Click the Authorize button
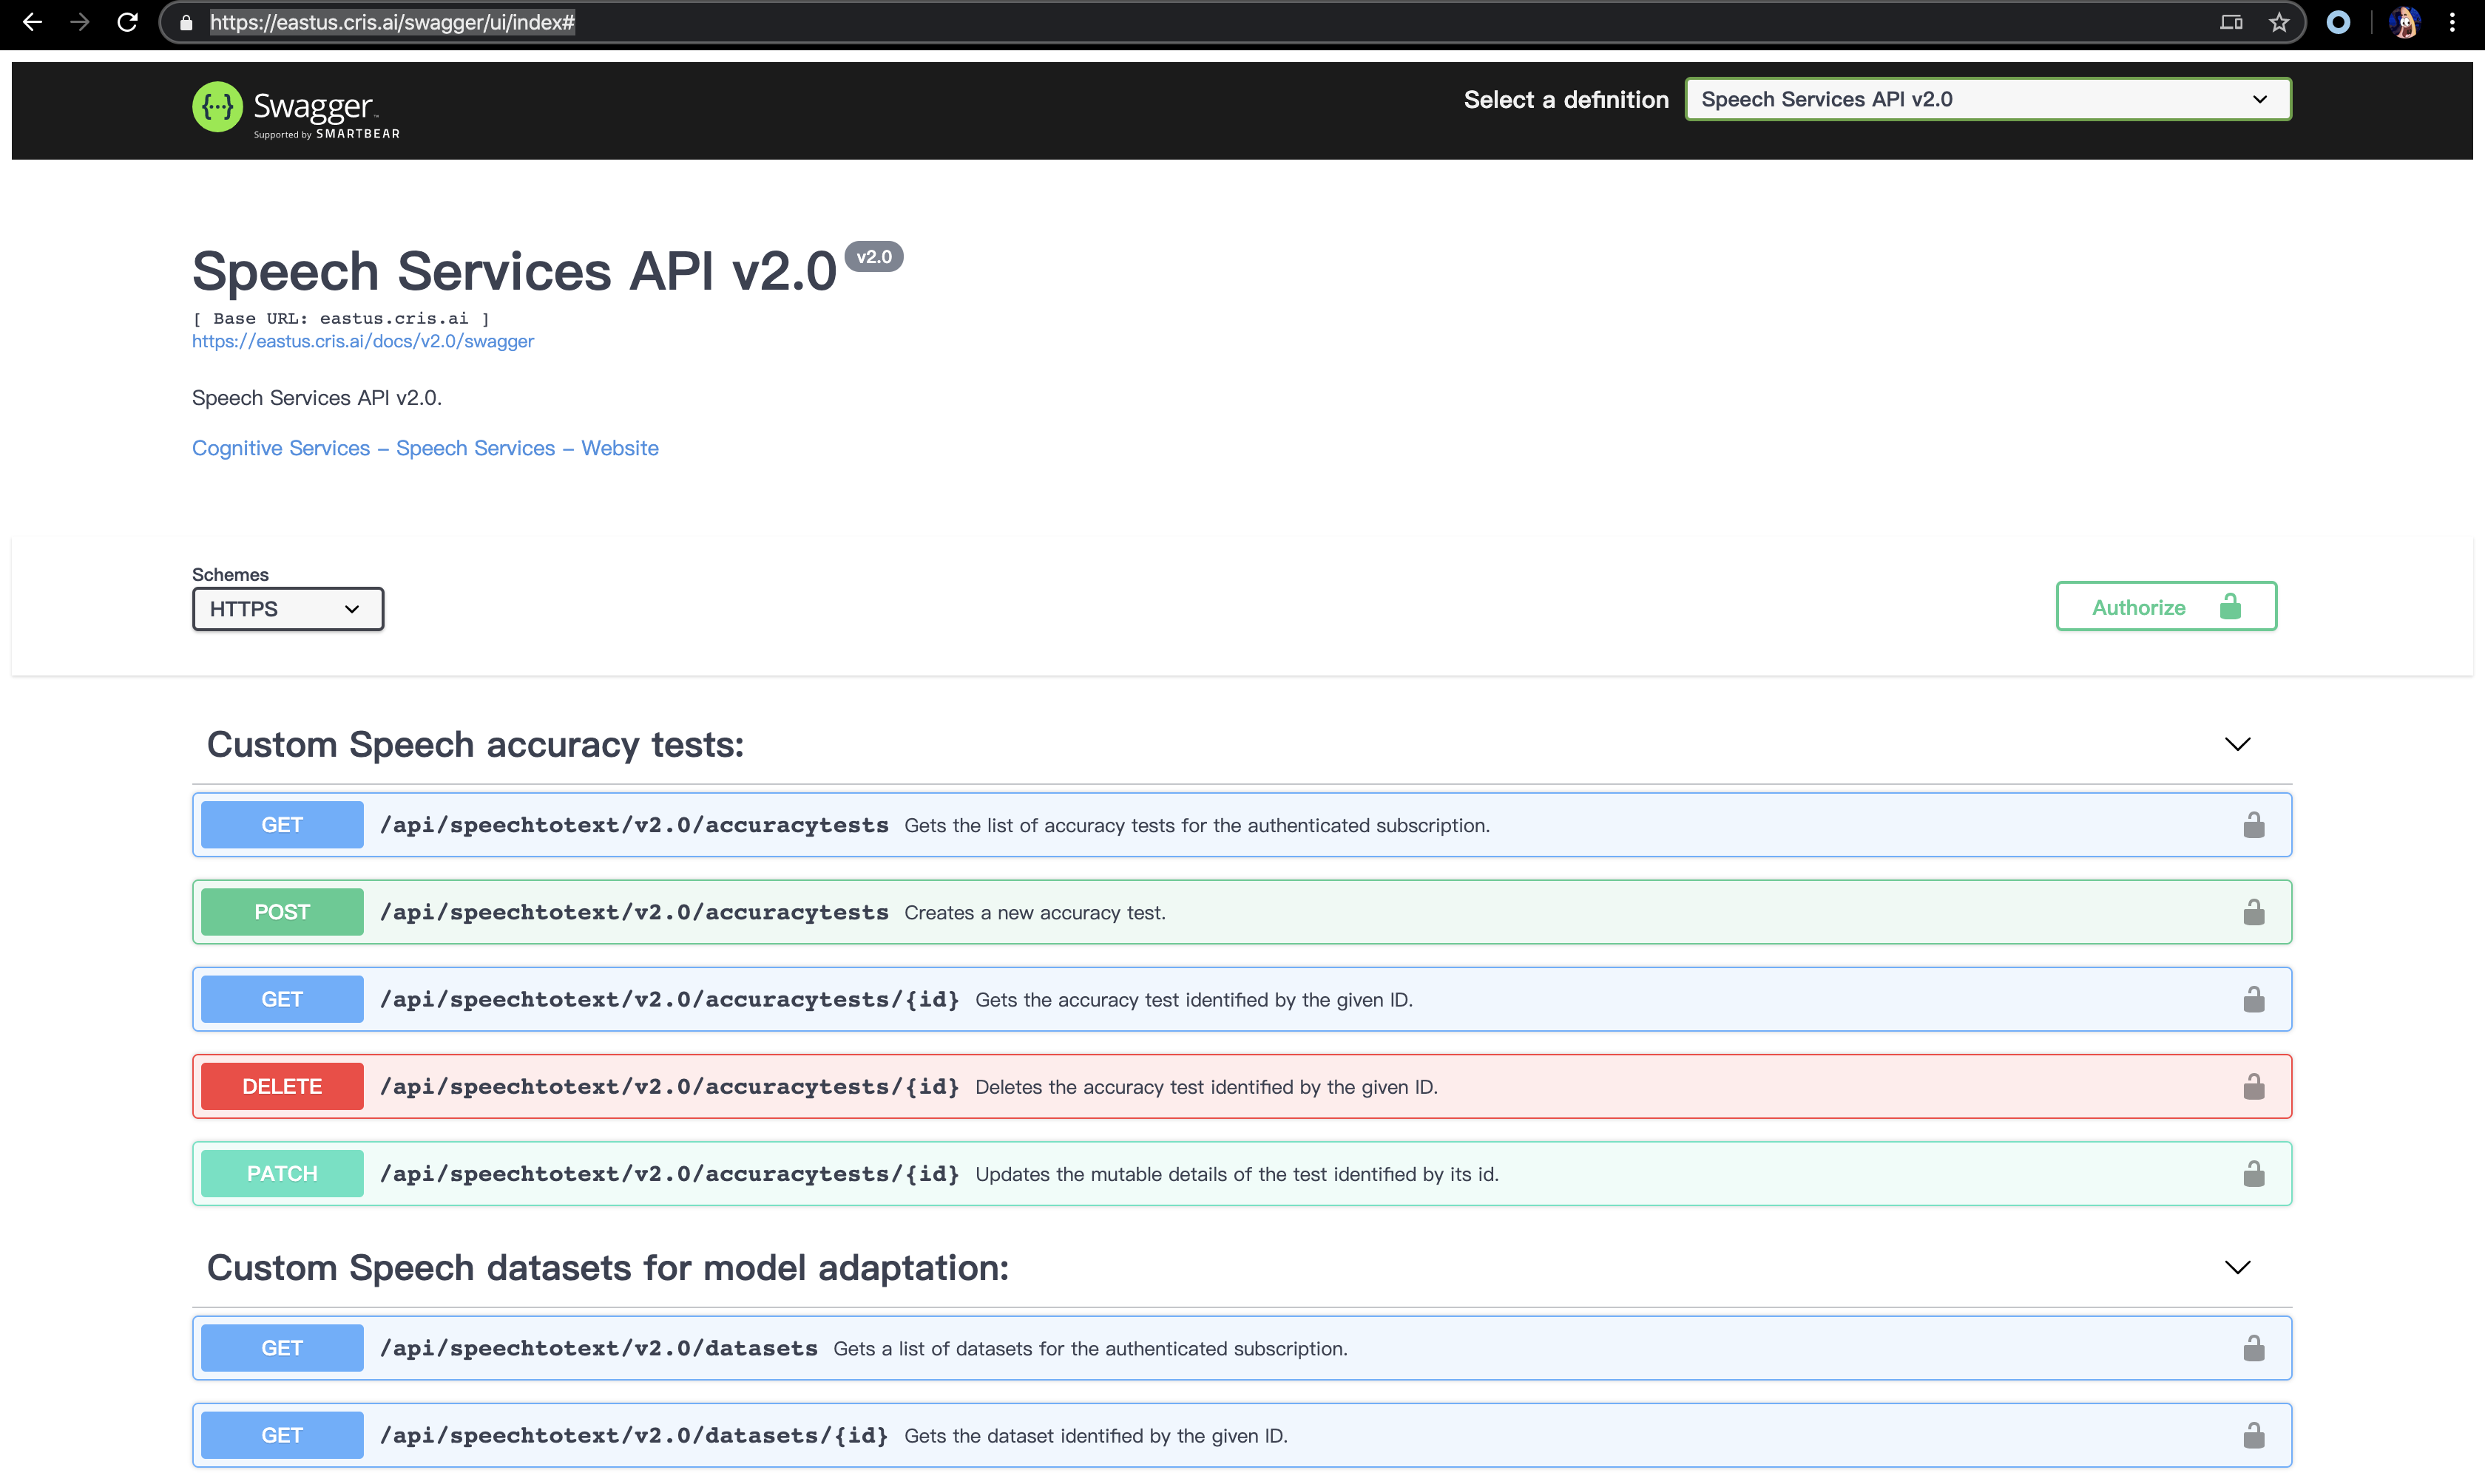The width and height of the screenshot is (2485, 1484). coord(2166,607)
